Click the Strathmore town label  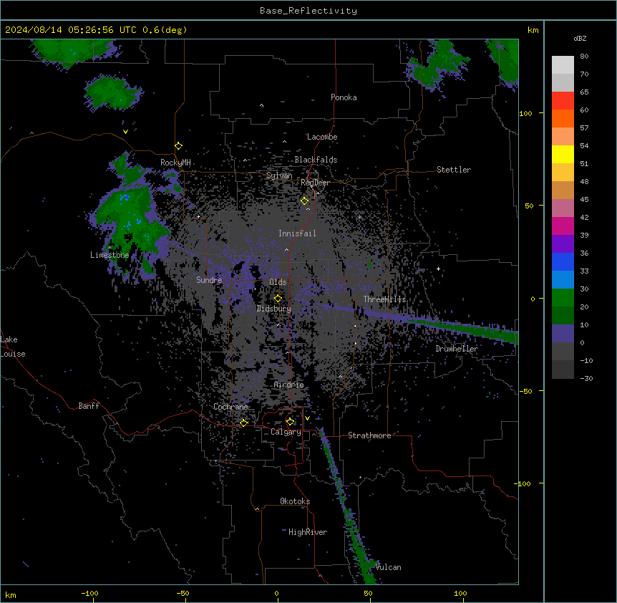369,435
